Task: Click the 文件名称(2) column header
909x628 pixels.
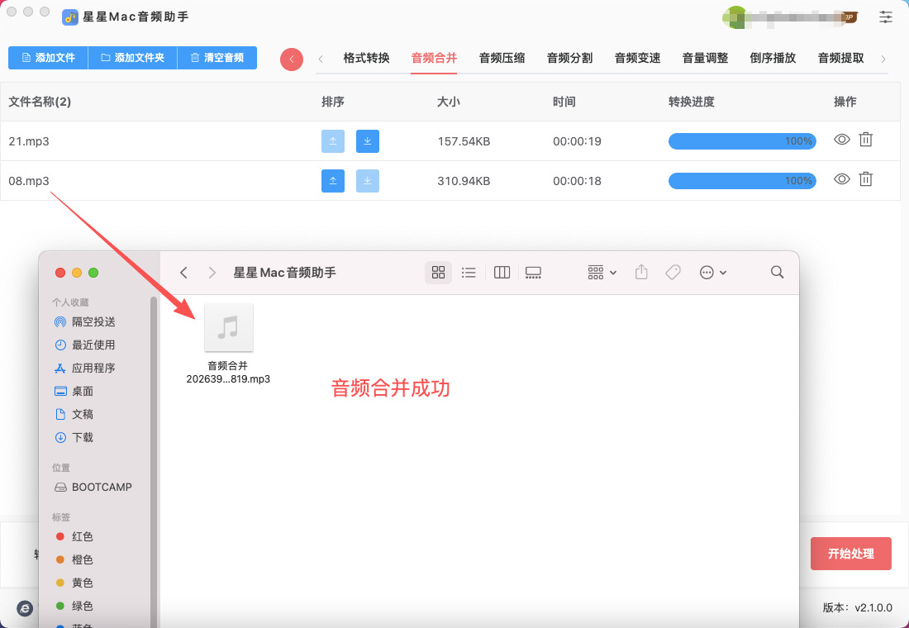Action: pos(40,102)
